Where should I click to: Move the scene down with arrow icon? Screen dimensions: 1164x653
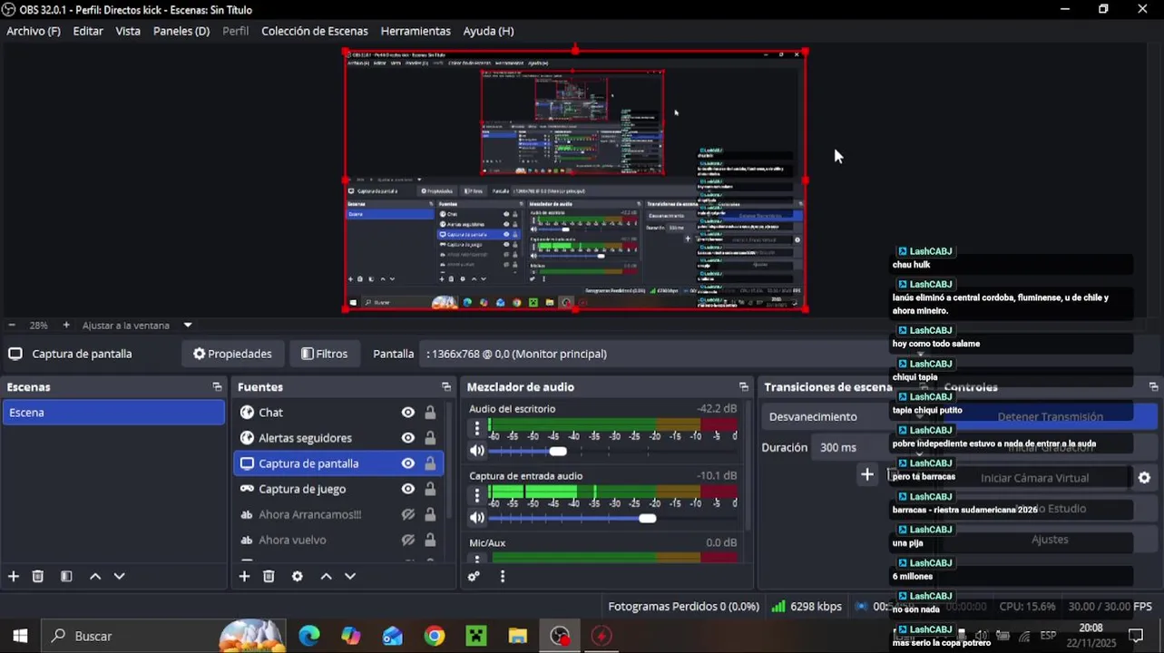click(119, 576)
